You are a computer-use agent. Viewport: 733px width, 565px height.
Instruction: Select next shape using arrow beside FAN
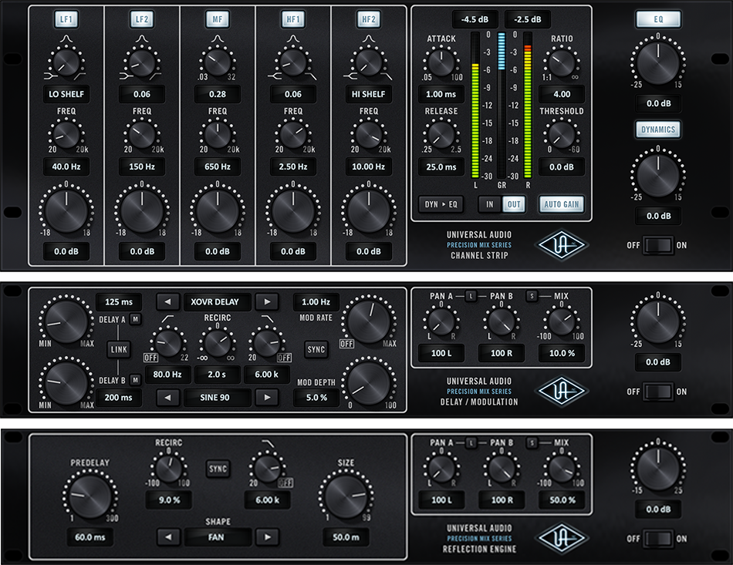(267, 536)
